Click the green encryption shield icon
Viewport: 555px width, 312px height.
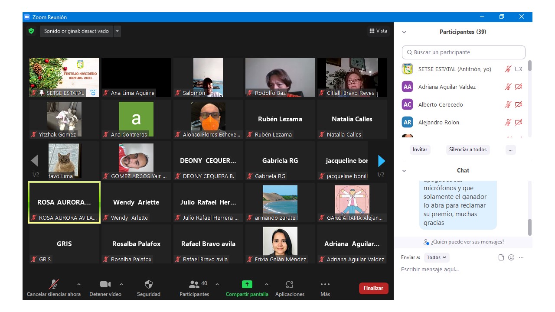31,31
